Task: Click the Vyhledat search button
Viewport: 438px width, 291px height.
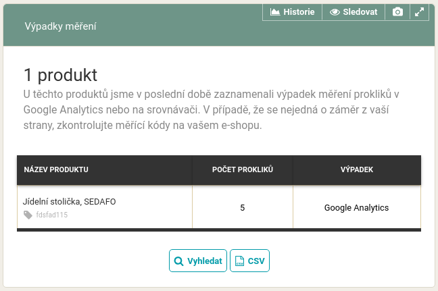Action: coord(197,261)
